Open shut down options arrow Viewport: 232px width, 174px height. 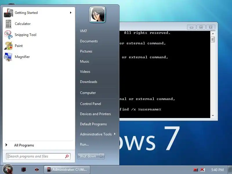pos(101,156)
